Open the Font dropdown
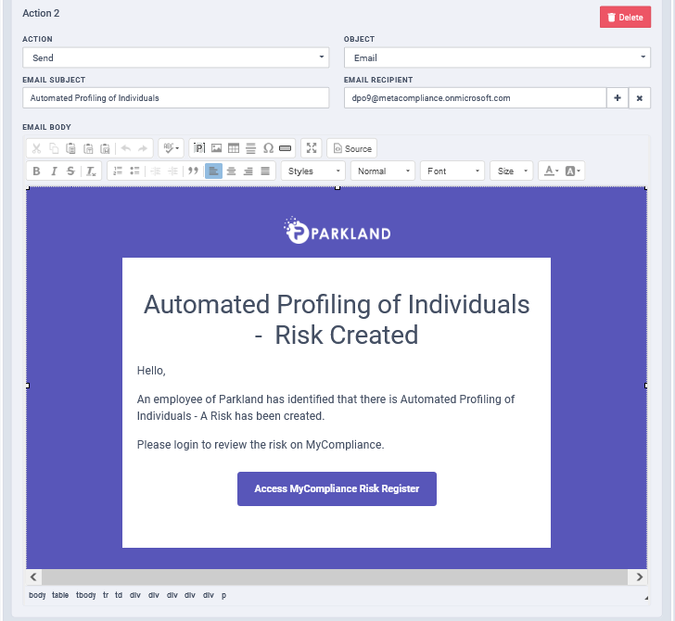Screen dimensions: 675x621 coord(452,171)
